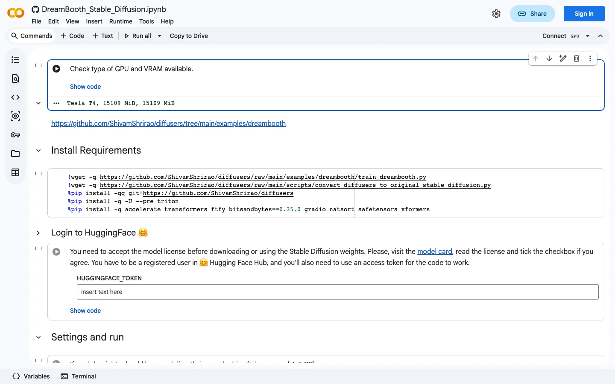Click the notebook title DreamBooth_Stable_Diffusion.ipynb
This screenshot has width=615, height=384.
[x=104, y=9]
